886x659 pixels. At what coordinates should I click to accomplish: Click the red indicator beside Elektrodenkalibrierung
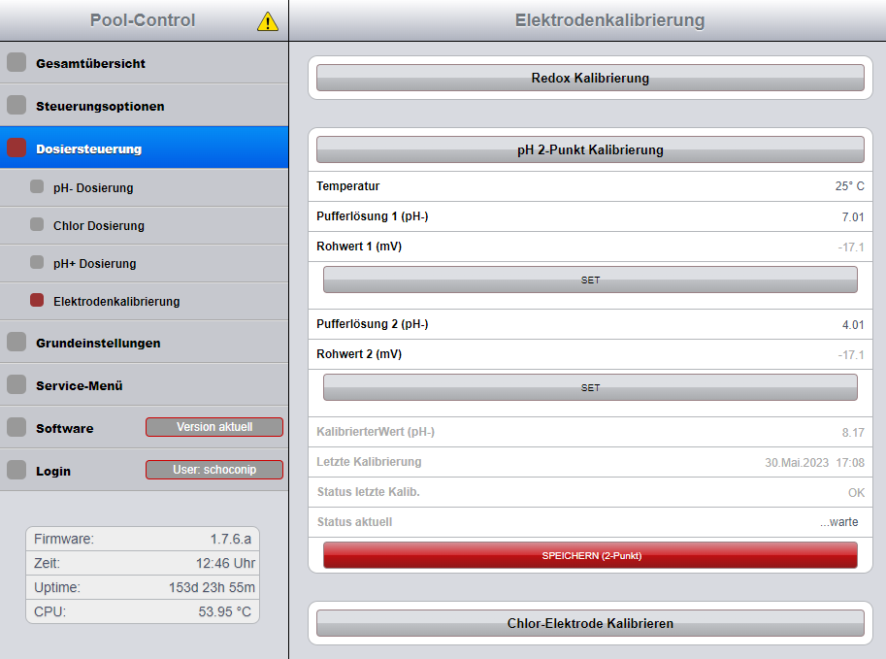(37, 300)
